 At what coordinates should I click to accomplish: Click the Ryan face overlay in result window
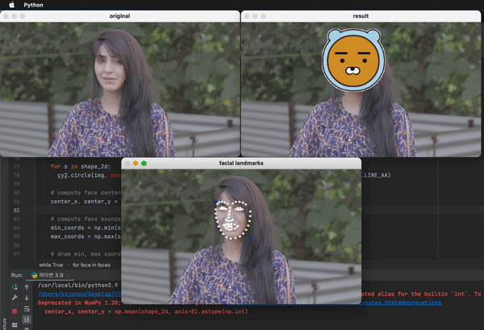click(x=353, y=61)
